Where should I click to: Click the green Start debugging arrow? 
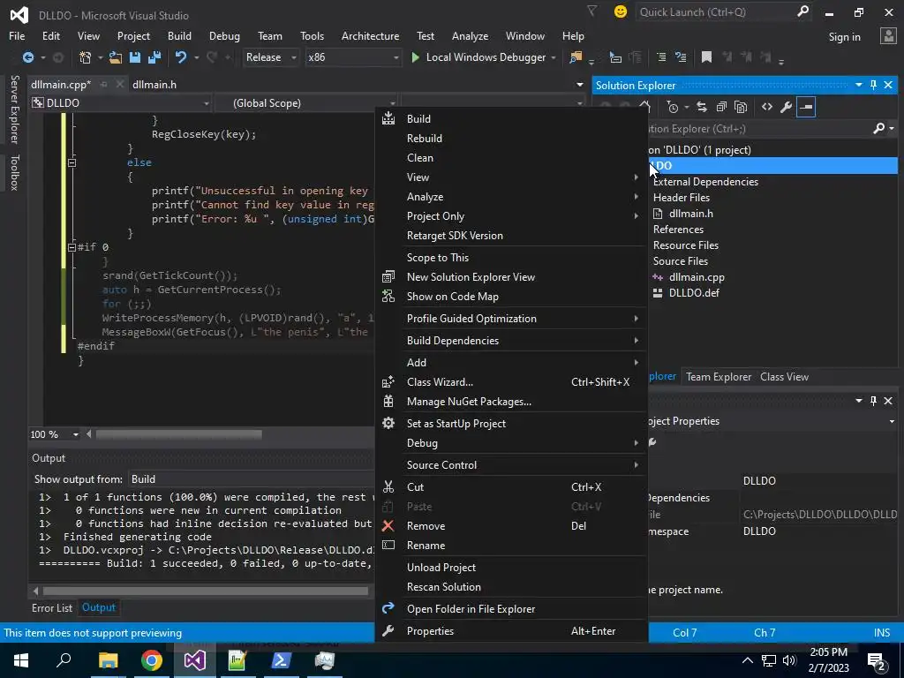tap(415, 57)
